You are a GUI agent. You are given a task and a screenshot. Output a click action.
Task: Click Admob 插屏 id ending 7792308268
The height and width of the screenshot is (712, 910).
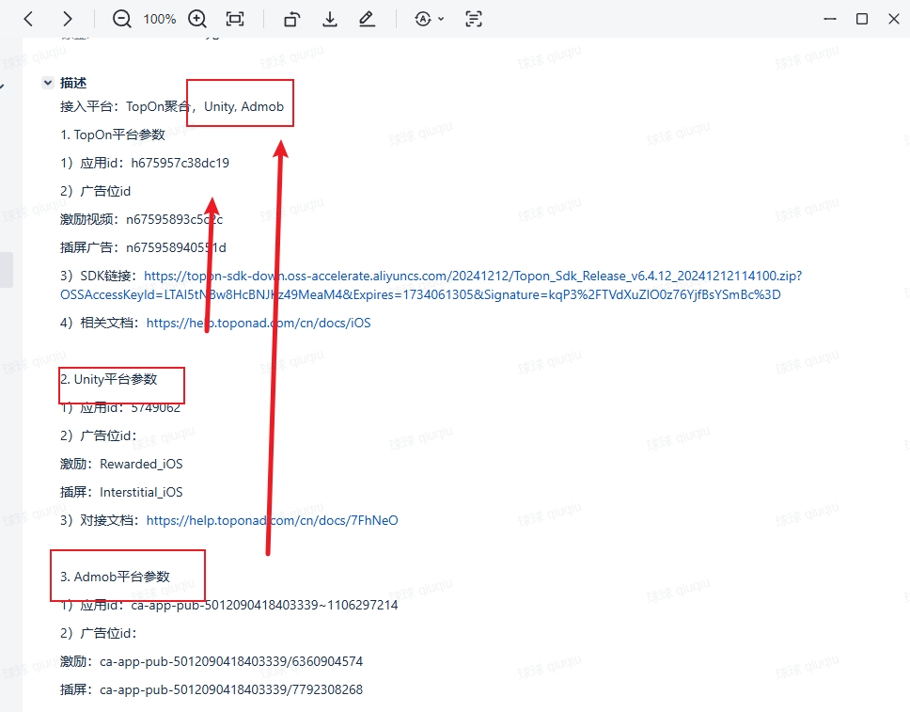[231, 690]
